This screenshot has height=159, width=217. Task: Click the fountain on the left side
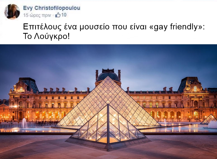point(24,123)
